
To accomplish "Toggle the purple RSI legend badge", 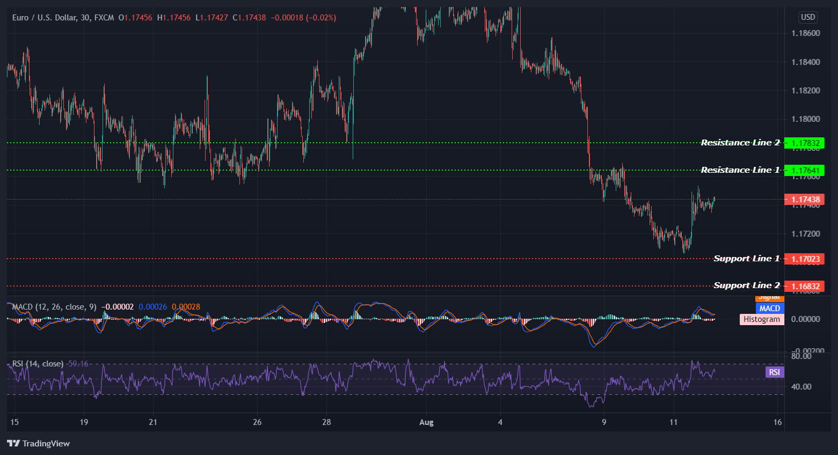I will click(774, 371).
